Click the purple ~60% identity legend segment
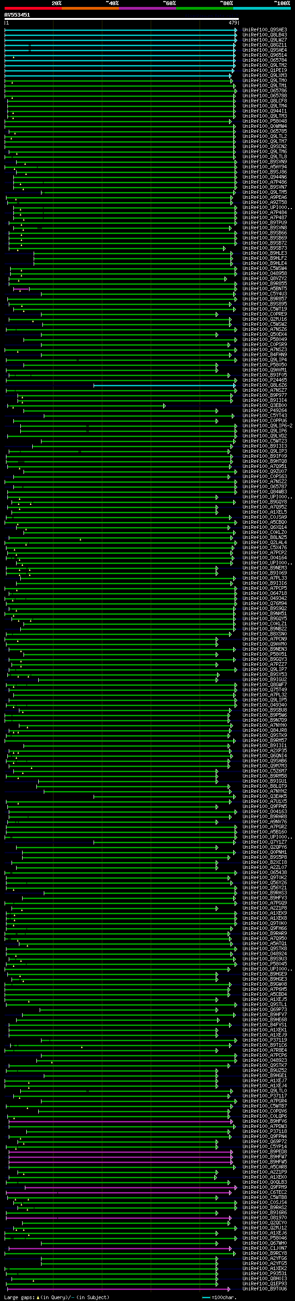The width and height of the screenshot is (295, 1301). [x=147, y=8]
